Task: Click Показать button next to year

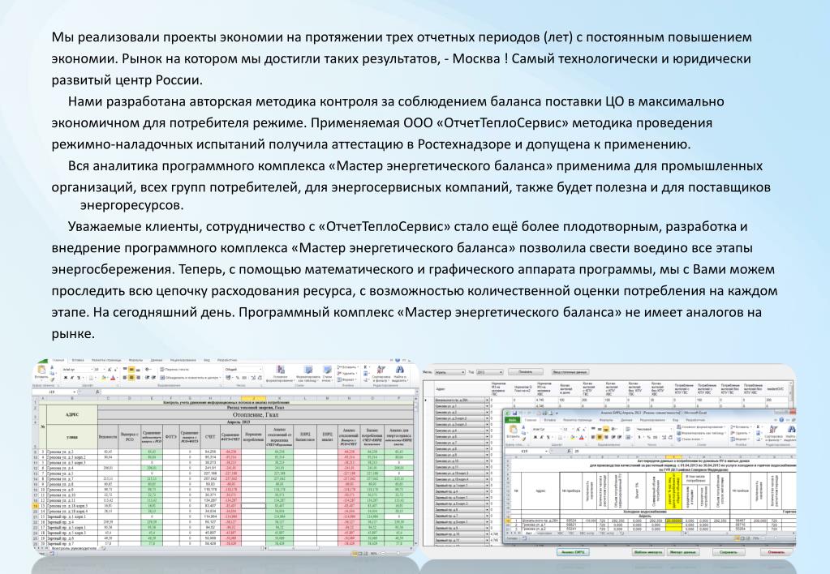Action: pyautogui.click(x=526, y=372)
